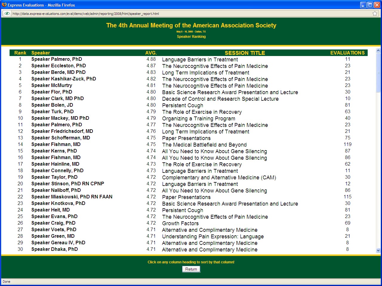The image size is (382, 286).
Task: Sort by the Speaker column heading
Action: tap(41, 53)
